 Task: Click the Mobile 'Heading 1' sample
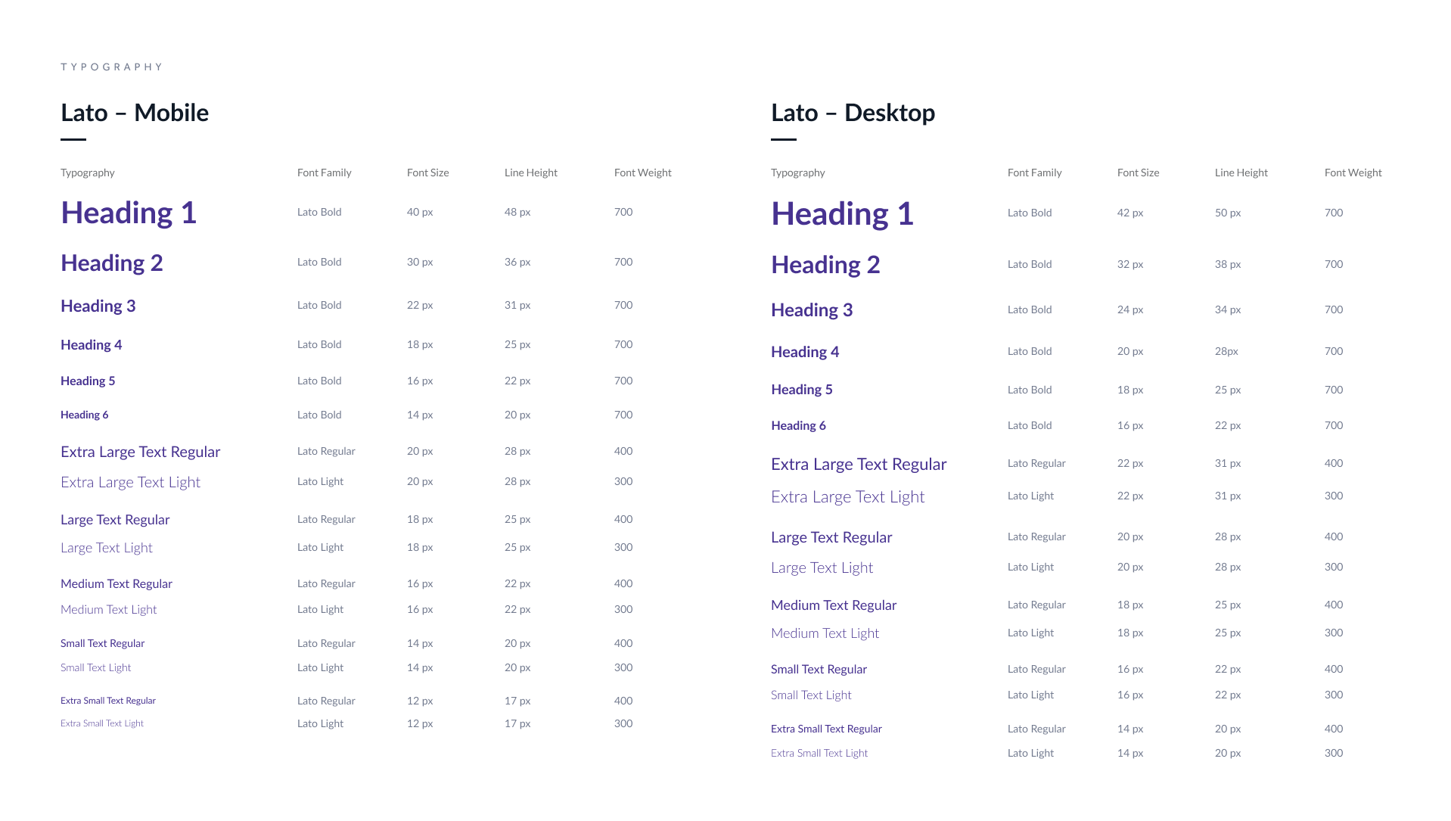point(129,213)
